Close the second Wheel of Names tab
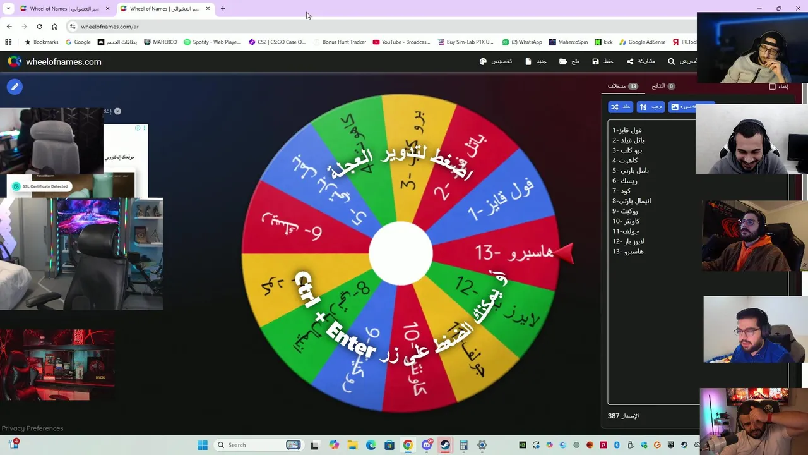The width and height of the screenshot is (808, 455). (x=208, y=9)
